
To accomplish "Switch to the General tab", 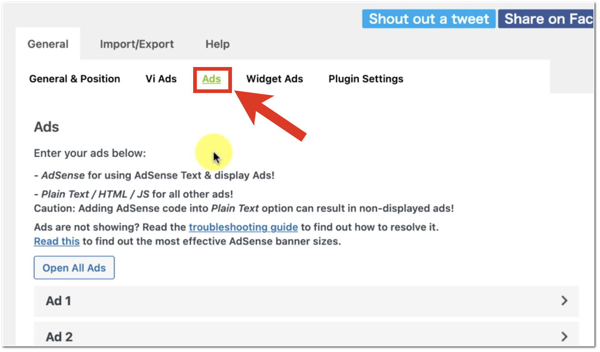I will 48,44.
